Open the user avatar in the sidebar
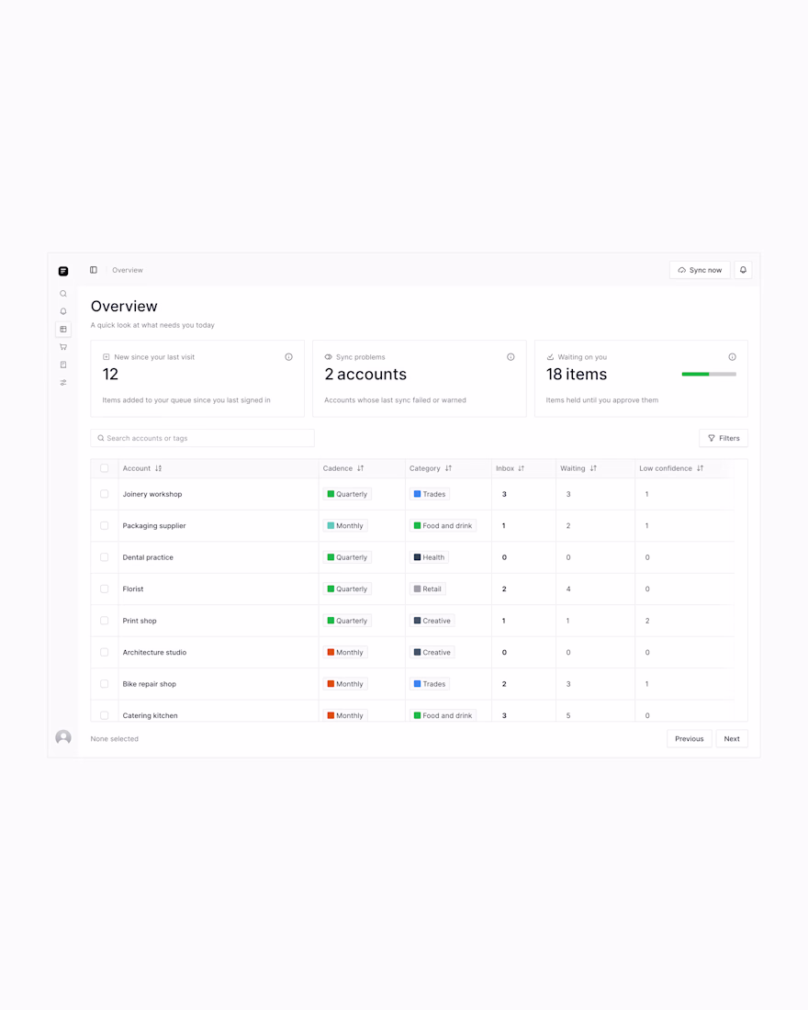808x1010 pixels. pos(63,737)
